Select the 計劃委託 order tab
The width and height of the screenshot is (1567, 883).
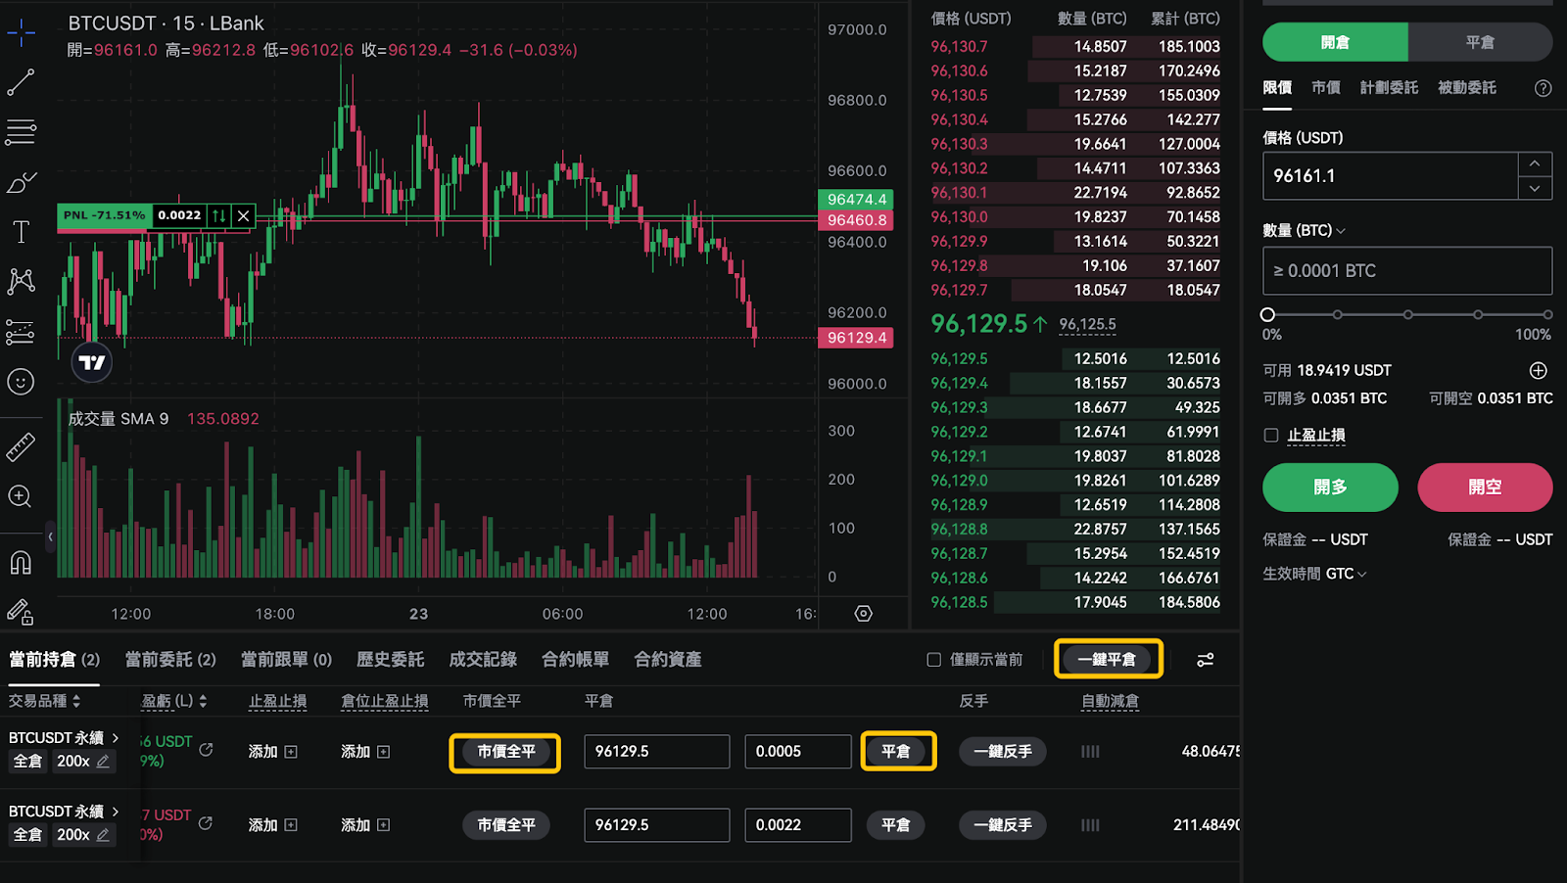tap(1389, 88)
